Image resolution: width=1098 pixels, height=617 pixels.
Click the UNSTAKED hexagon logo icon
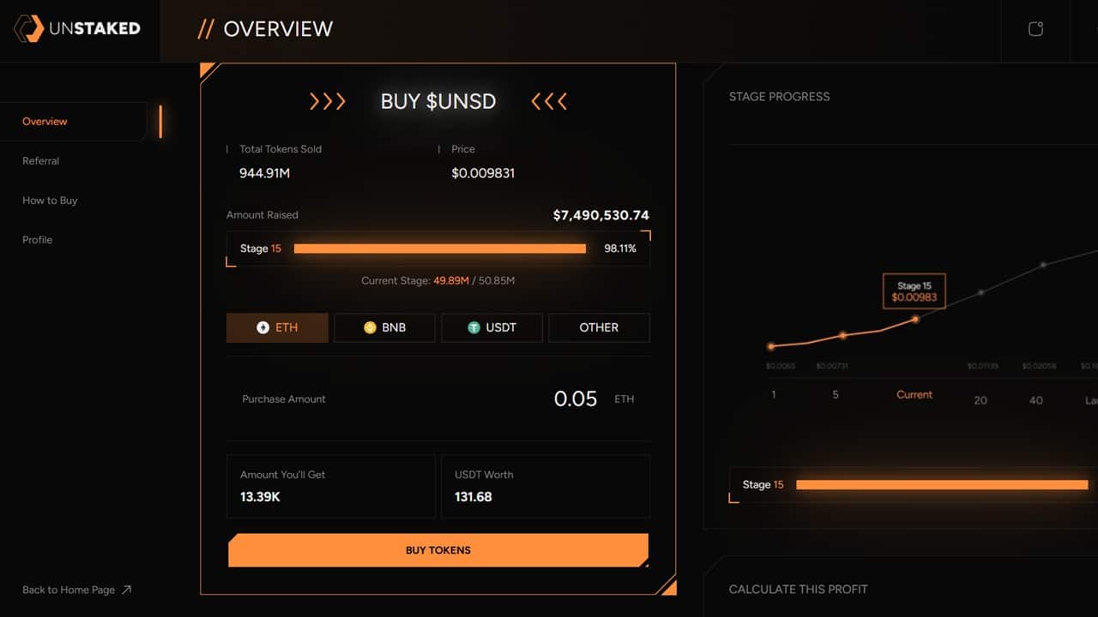(28, 28)
